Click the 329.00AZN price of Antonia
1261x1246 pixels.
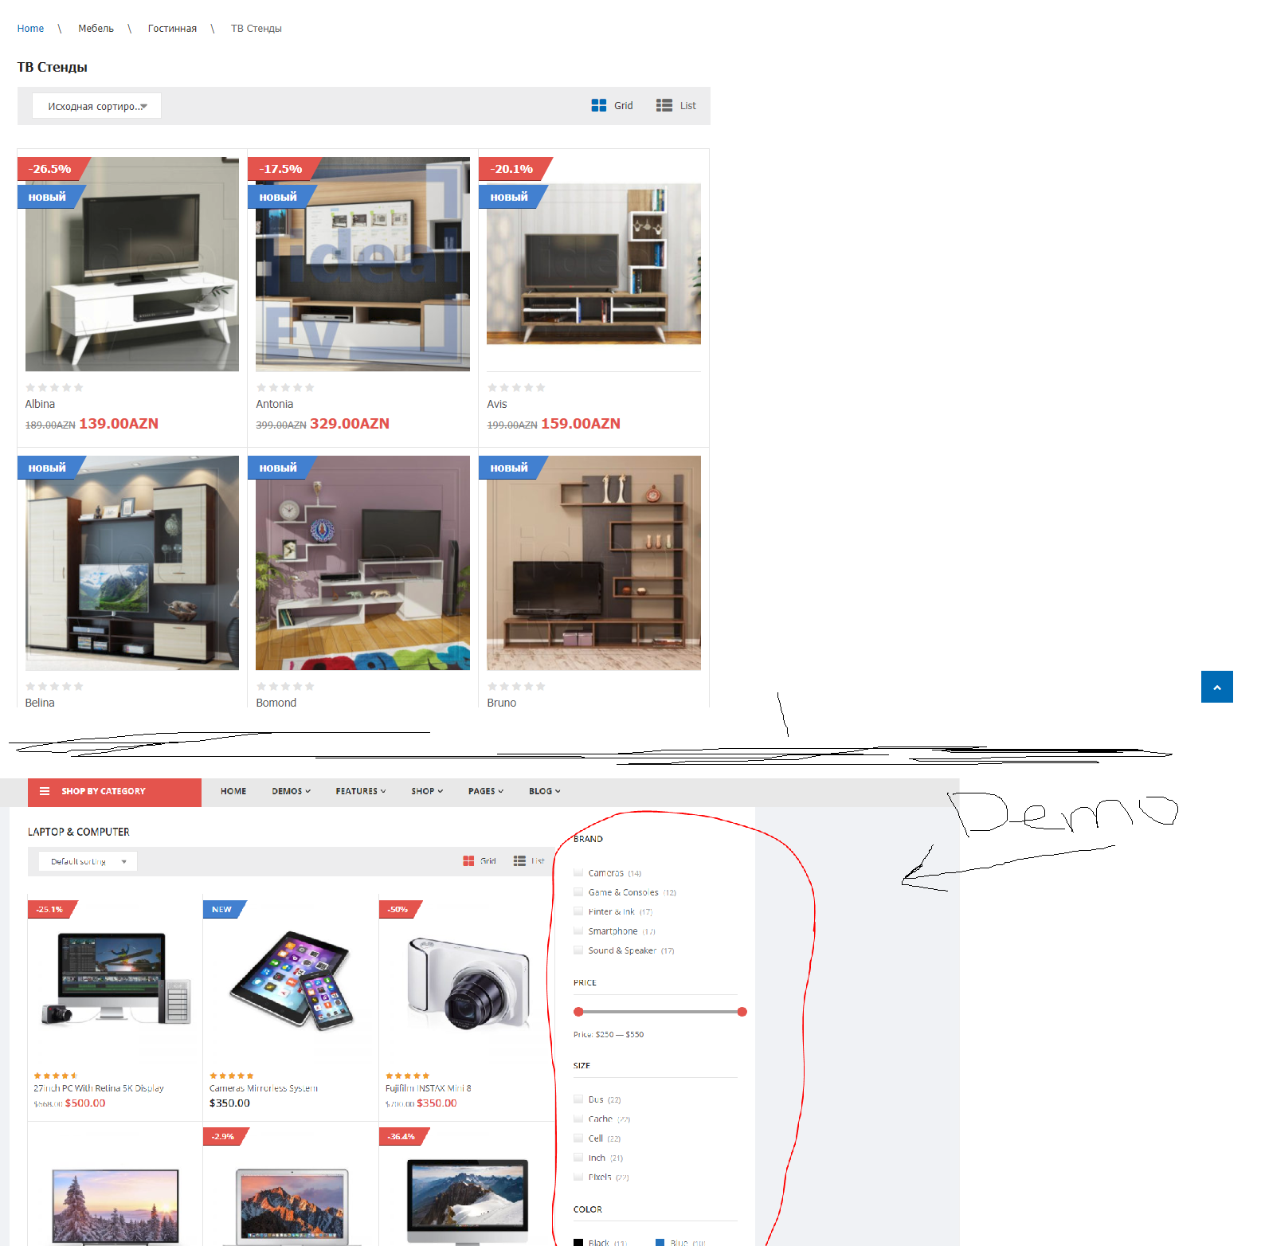click(x=350, y=424)
